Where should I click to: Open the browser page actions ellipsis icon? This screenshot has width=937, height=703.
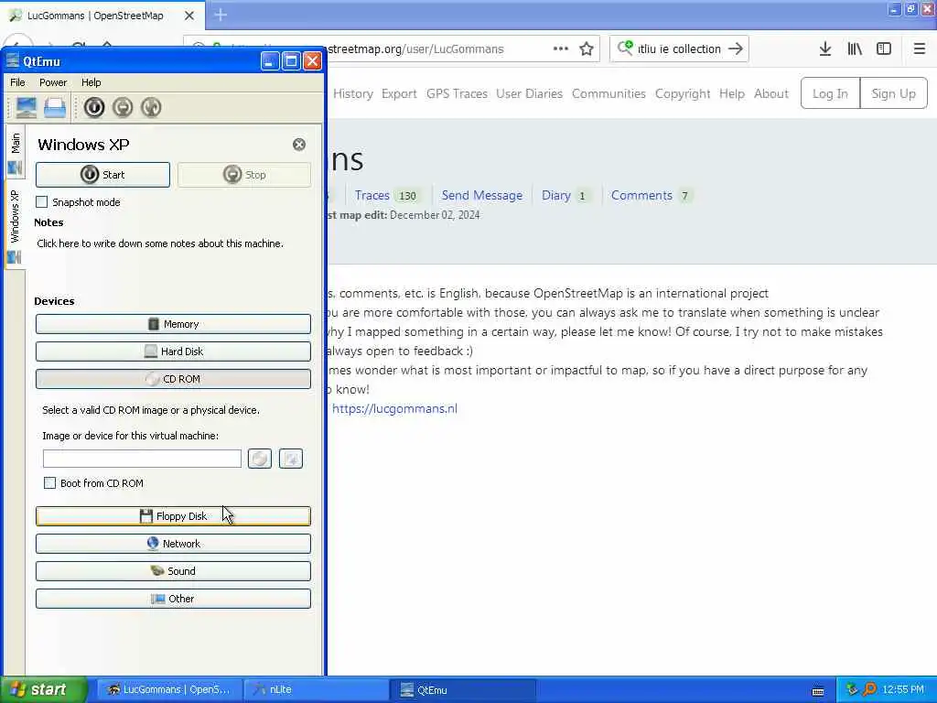click(561, 49)
